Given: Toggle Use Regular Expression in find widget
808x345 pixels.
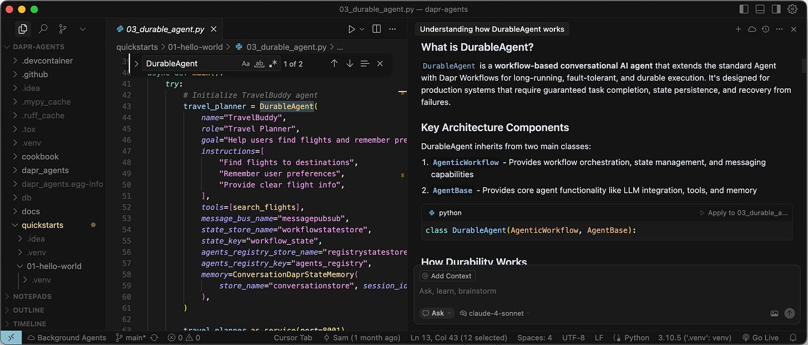Looking at the screenshot, I should click(x=272, y=64).
